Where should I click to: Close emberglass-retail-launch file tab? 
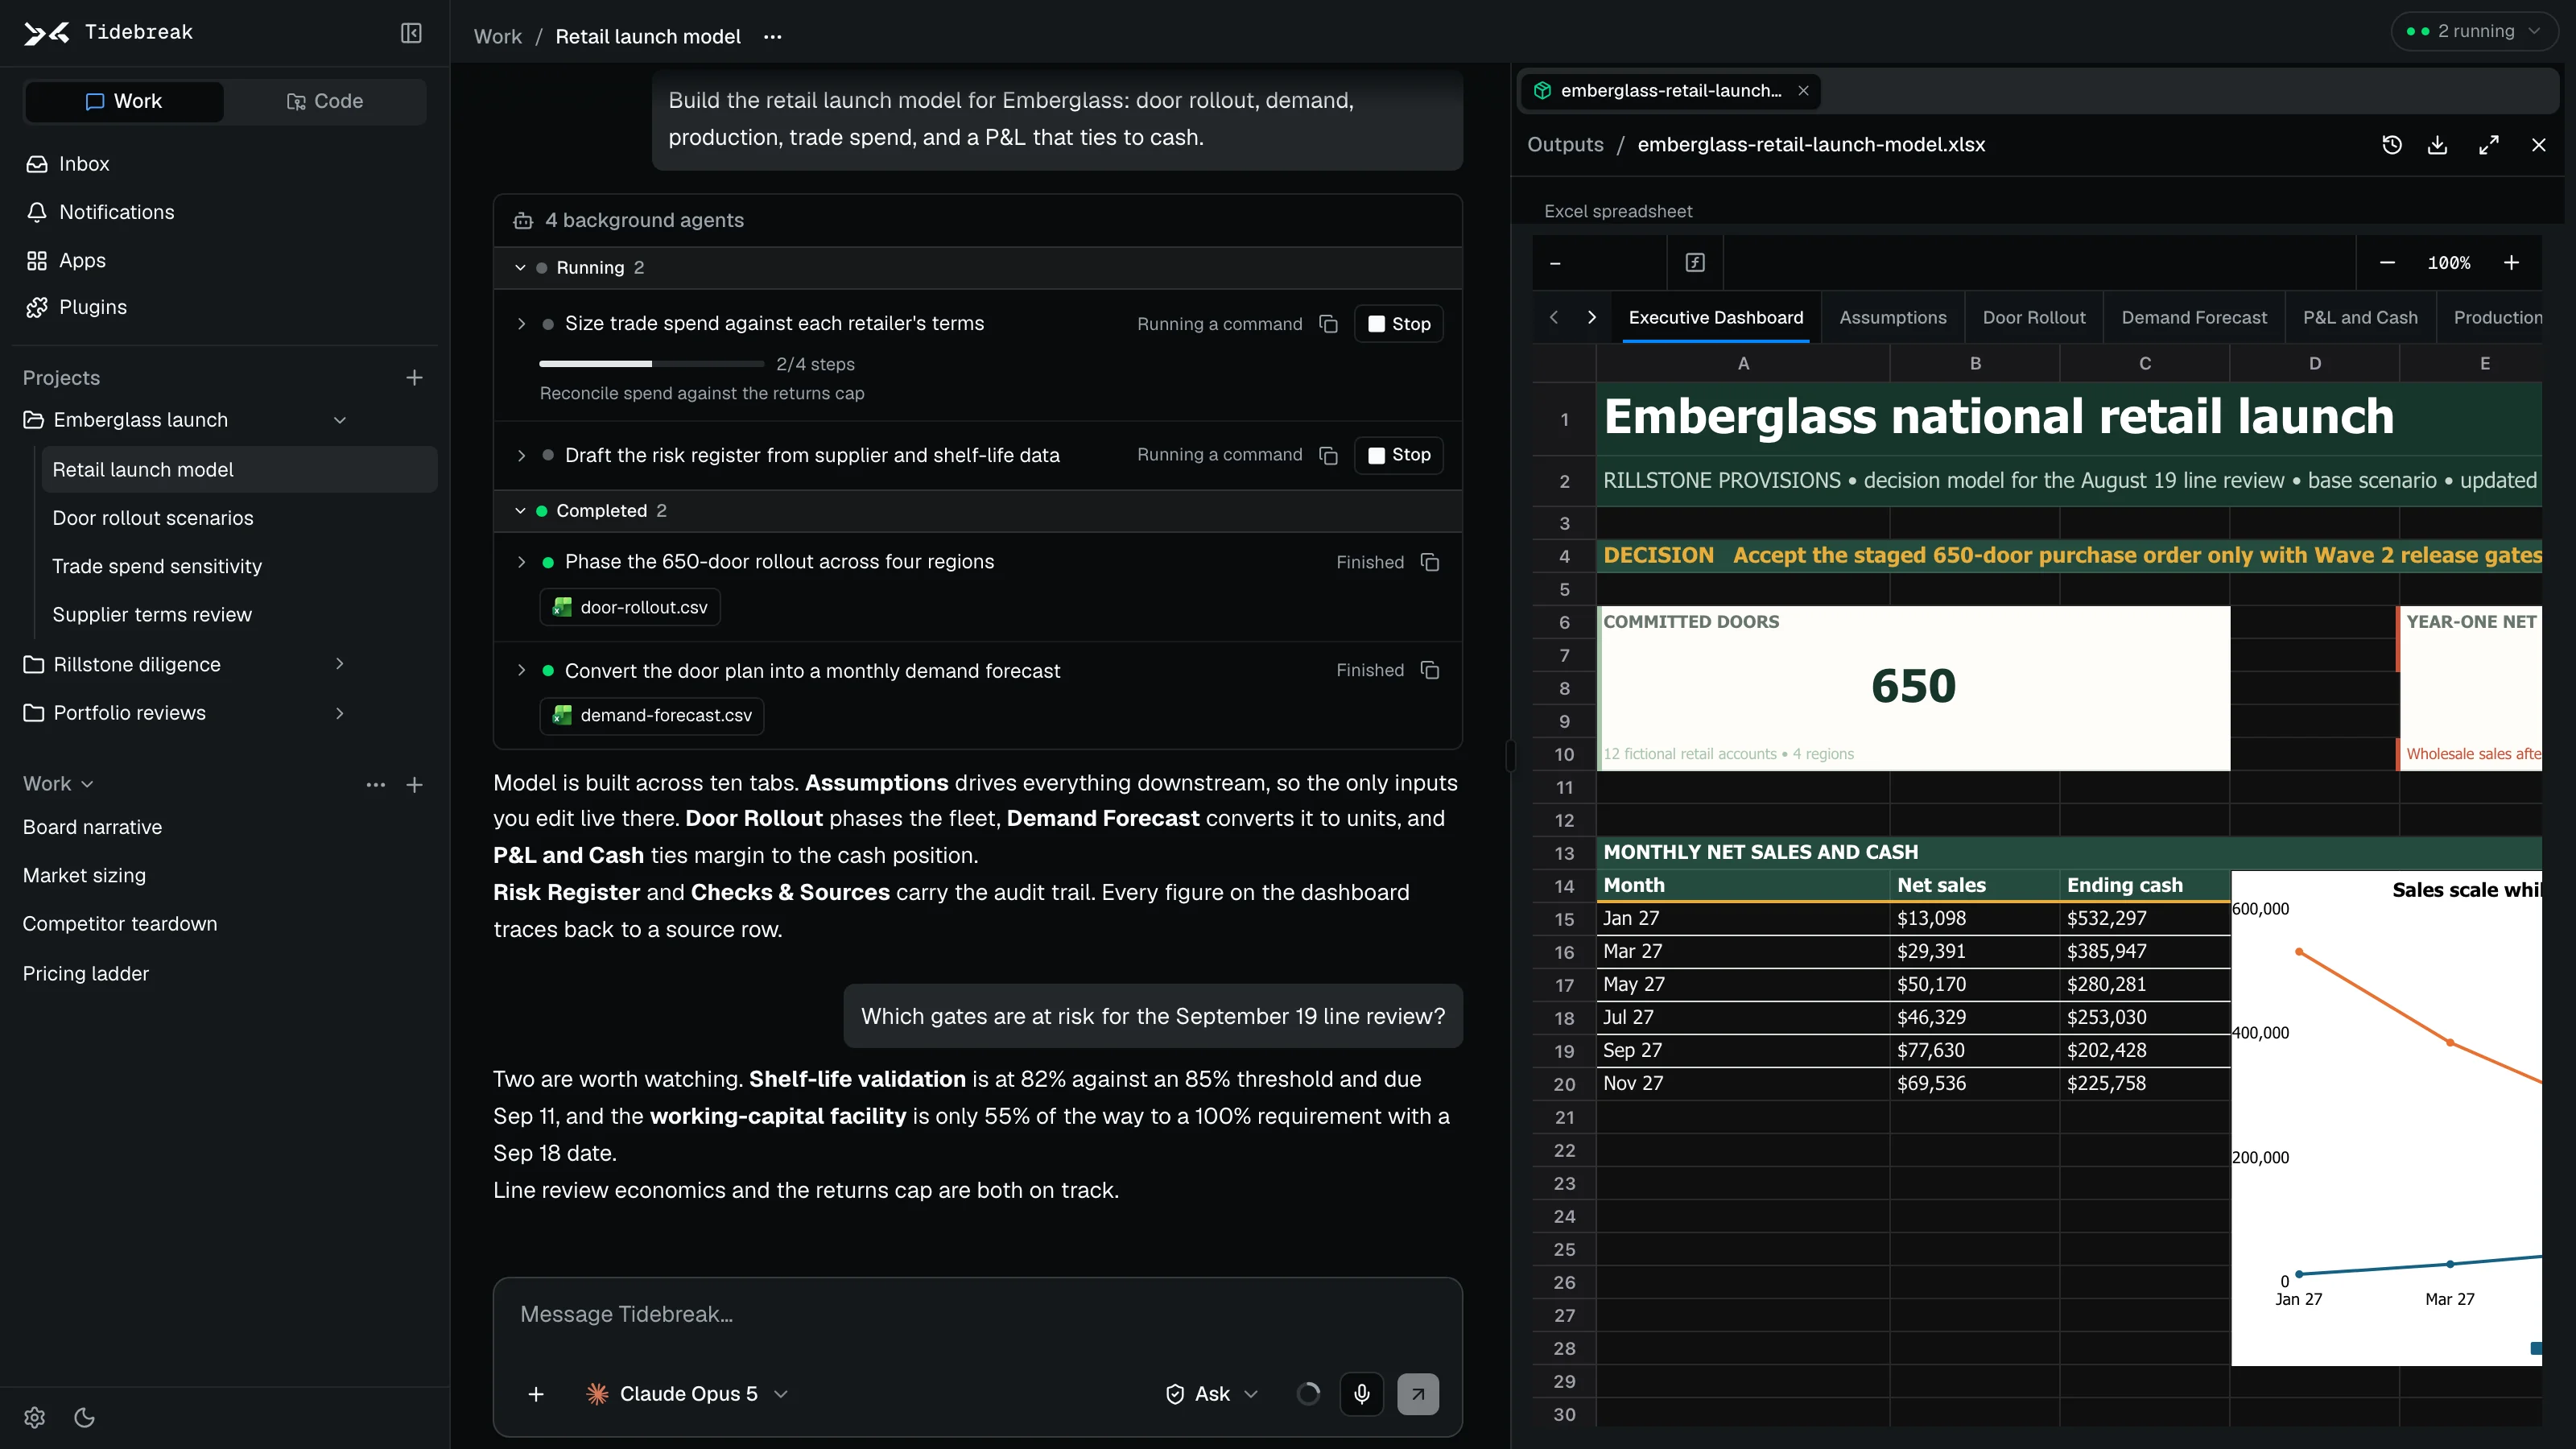pos(1803,91)
